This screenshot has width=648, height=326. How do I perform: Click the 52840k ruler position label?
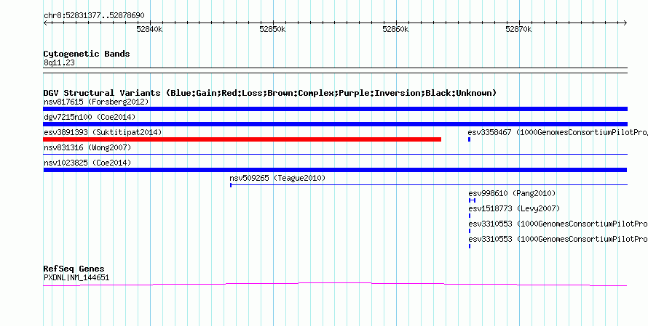149,29
